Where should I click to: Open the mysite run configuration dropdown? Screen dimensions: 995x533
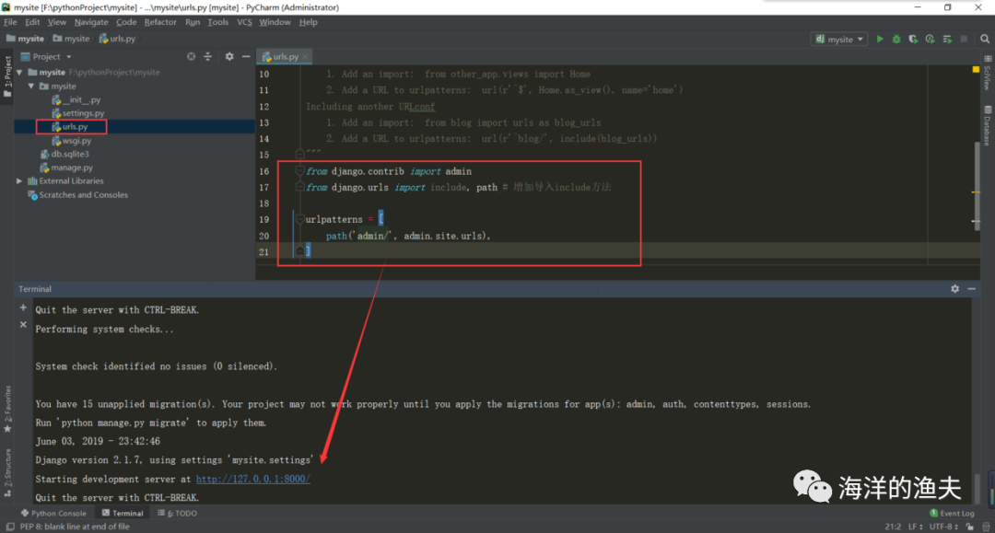point(839,39)
